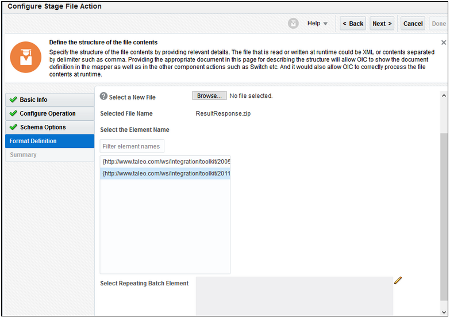450x317 pixels.
Task: Click the pencil edit icon for Repeating Batch Element
Action: point(398,280)
